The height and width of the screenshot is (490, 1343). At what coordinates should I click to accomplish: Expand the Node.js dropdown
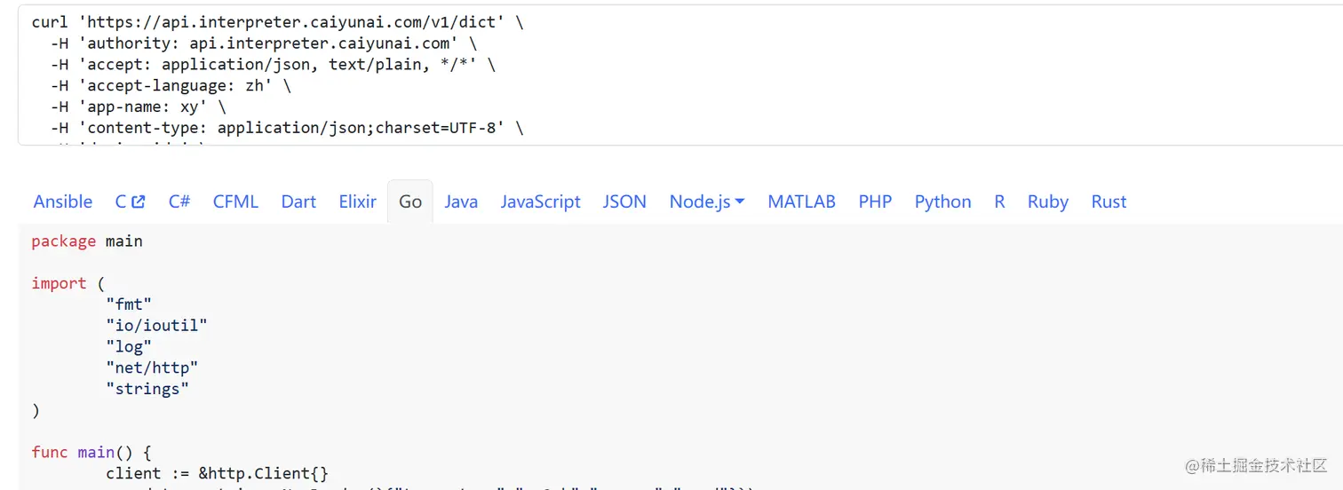(707, 202)
